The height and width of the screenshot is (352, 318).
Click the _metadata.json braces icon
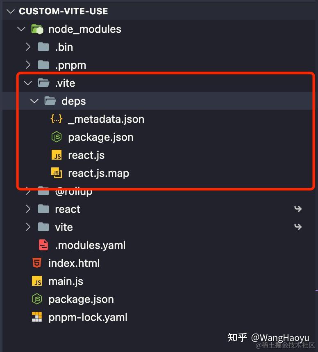point(57,119)
